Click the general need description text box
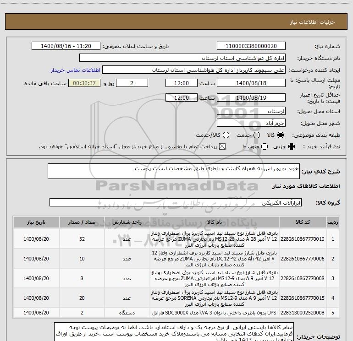 pyautogui.click(x=174, y=171)
